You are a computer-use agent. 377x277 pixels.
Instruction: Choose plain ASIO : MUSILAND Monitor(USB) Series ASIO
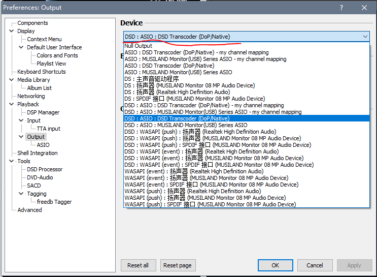247,72
